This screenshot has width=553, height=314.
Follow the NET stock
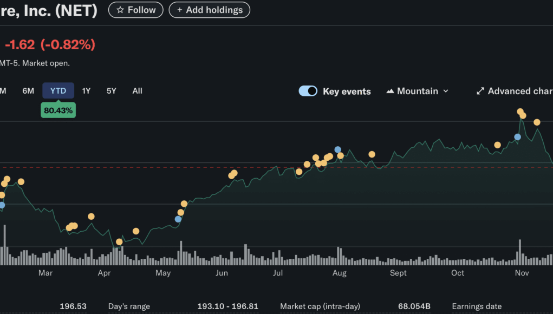(136, 10)
